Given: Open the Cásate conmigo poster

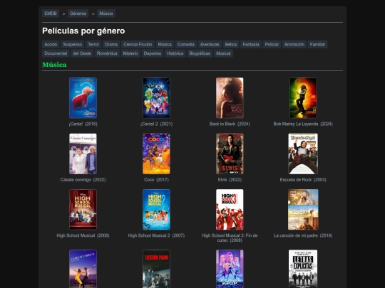Looking at the screenshot, I should pos(83,154).
